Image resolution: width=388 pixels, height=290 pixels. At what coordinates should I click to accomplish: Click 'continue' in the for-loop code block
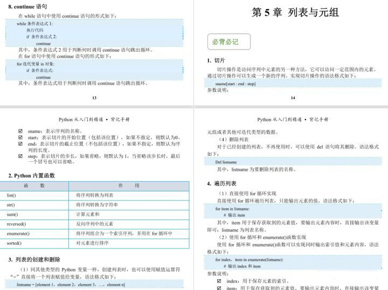pos(43,78)
